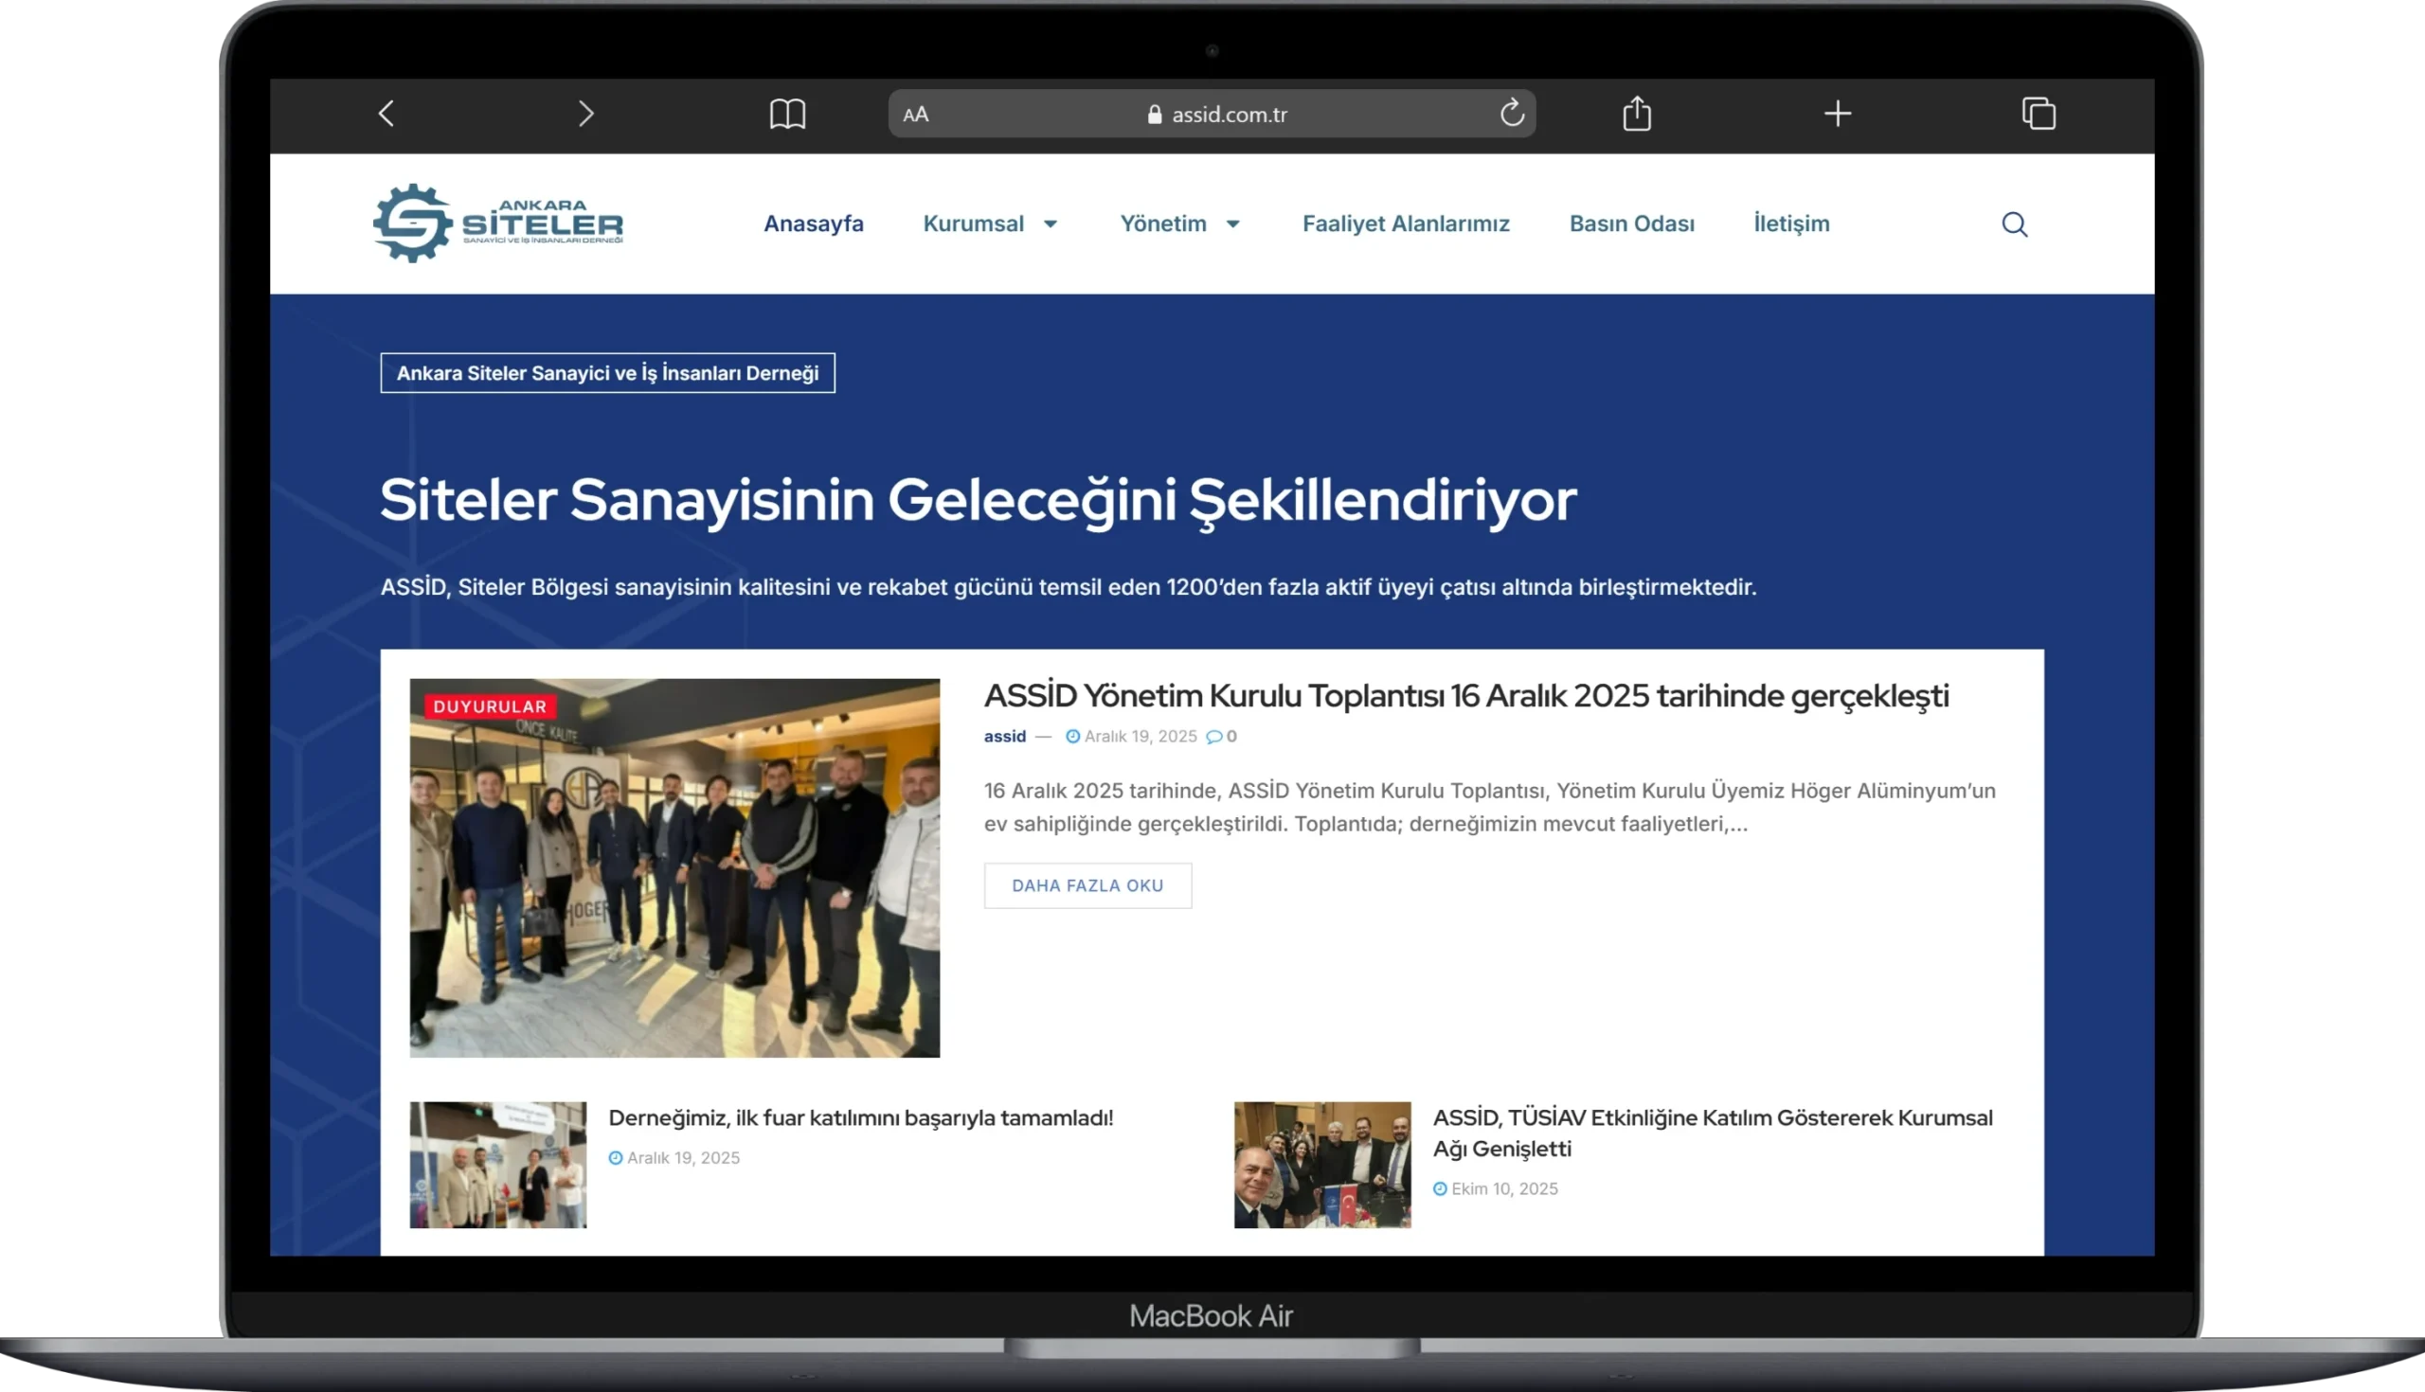
Task: Click the DAHA FAZLA OKU button
Action: 1087,885
